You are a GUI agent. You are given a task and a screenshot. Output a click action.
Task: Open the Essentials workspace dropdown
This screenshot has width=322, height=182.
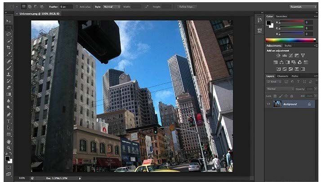pyautogui.click(x=303, y=7)
